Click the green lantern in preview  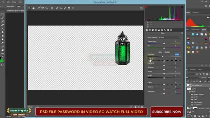pos(122,49)
